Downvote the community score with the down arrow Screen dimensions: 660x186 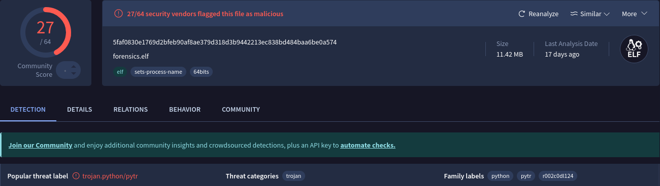click(74, 74)
